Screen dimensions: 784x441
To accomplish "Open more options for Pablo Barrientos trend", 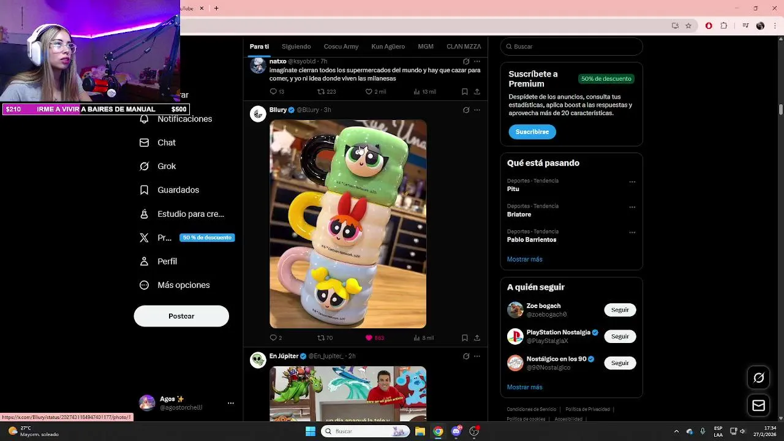I will 632,233.
